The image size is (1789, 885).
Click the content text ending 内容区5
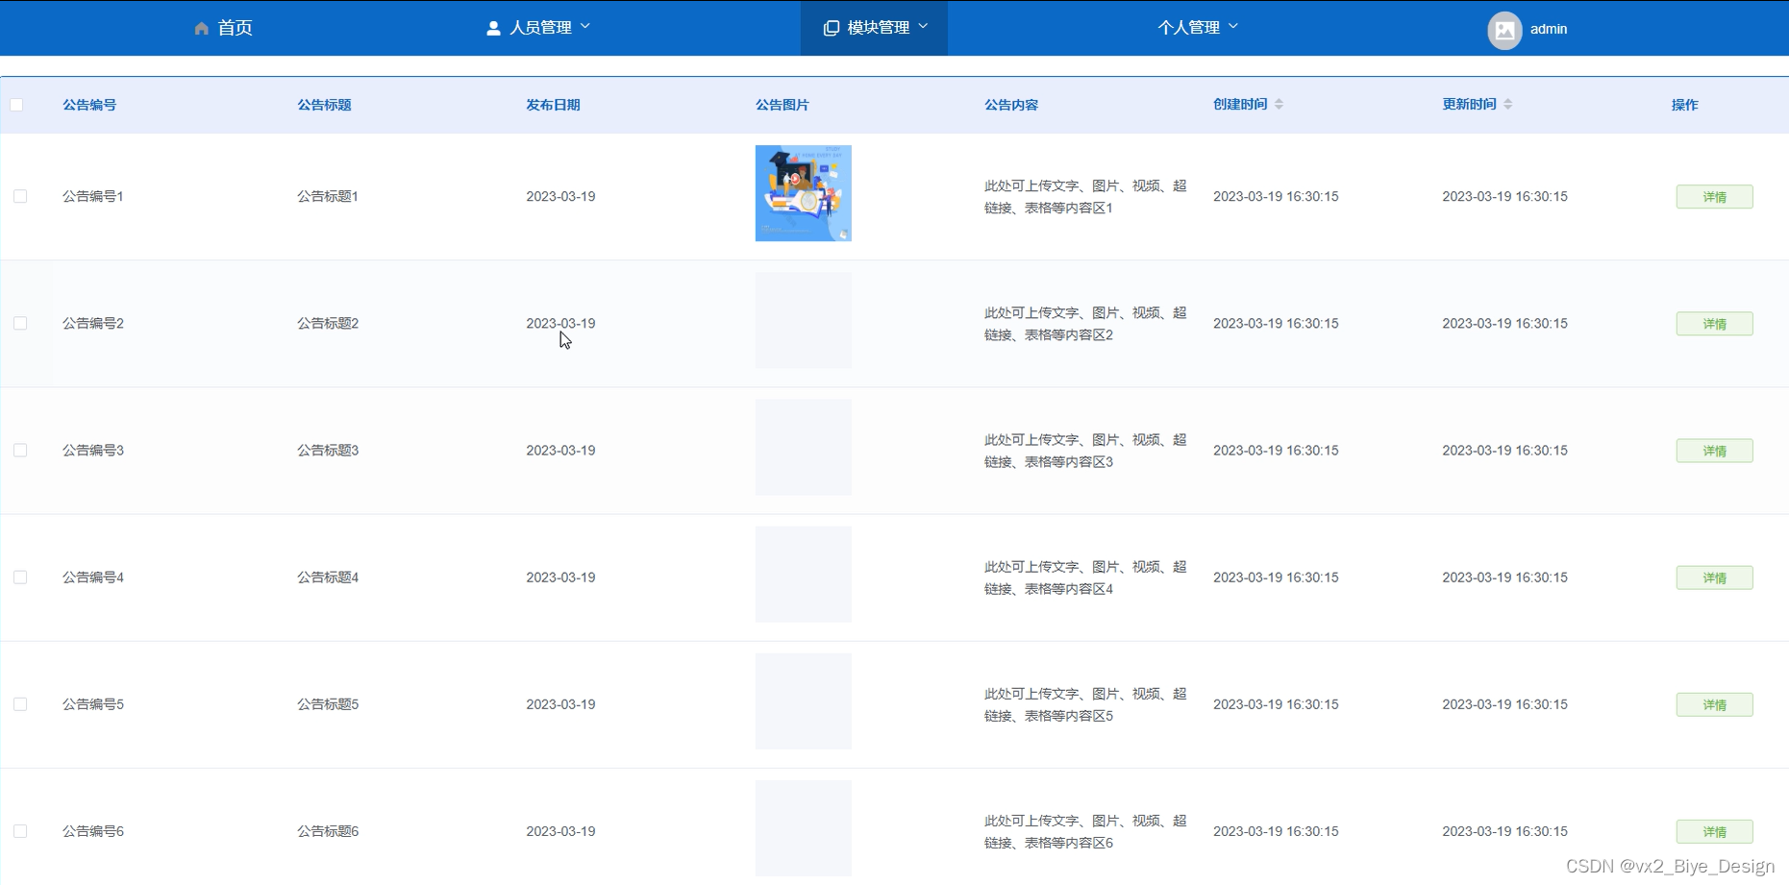(1085, 703)
